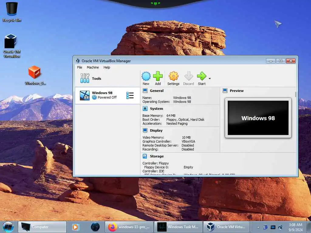The image size is (311, 233).
Task: Open the Windows 98 machine tools list menu
Action: [130, 95]
